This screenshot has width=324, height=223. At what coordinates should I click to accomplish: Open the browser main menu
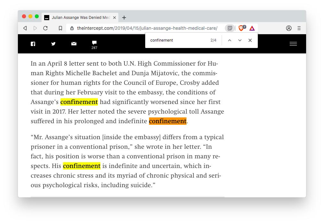[x=299, y=28]
